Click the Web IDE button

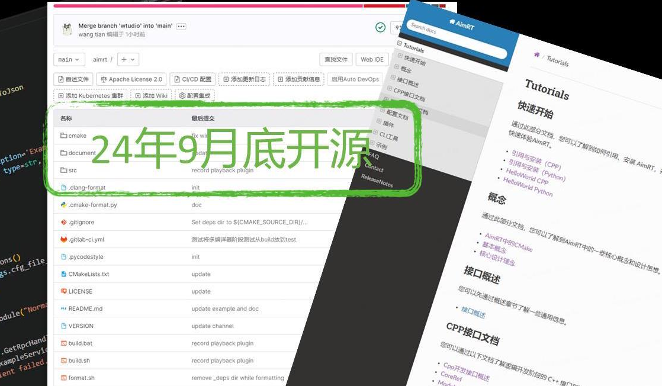click(x=372, y=60)
